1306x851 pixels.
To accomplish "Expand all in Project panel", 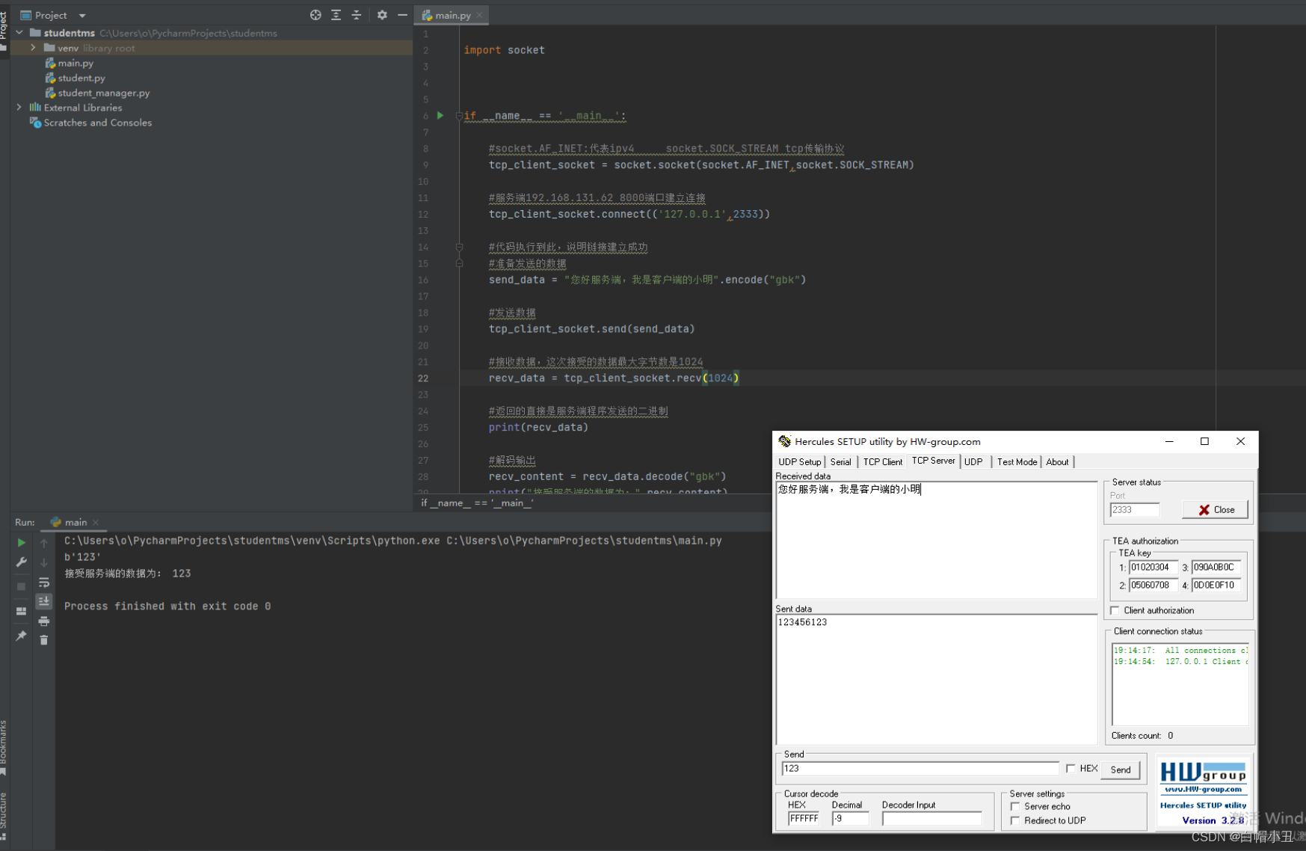I will 336,15.
